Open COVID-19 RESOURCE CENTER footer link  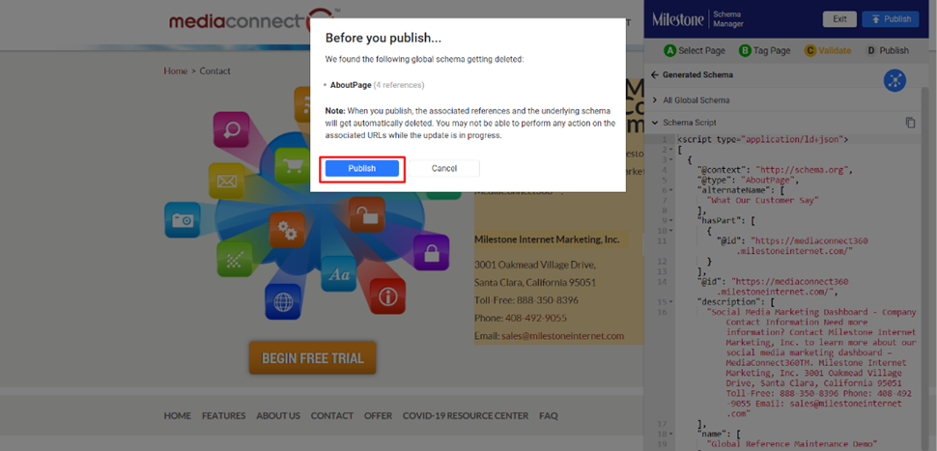[x=466, y=416]
